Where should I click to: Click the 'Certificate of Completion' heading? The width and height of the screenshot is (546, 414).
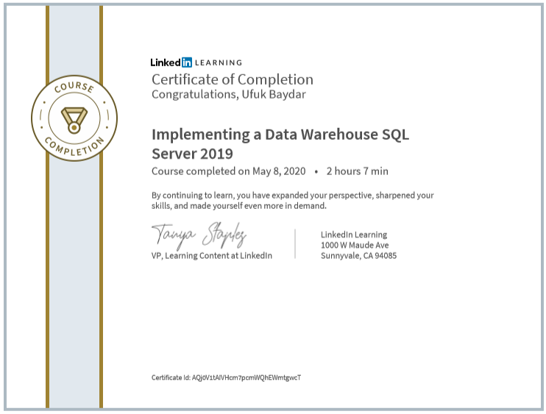[233, 79]
